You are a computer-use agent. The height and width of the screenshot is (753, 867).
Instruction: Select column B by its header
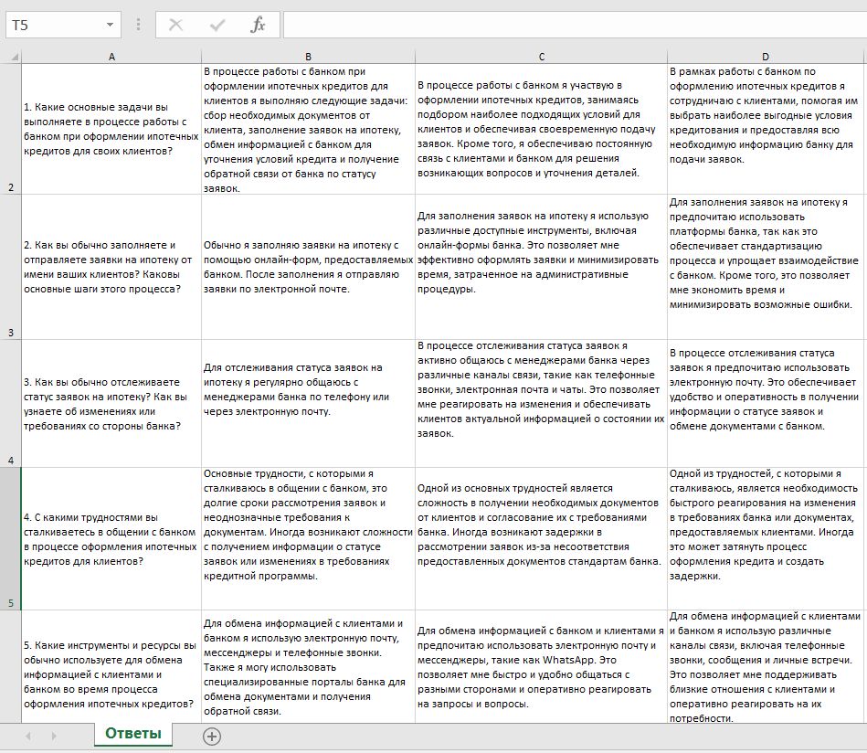click(x=308, y=56)
